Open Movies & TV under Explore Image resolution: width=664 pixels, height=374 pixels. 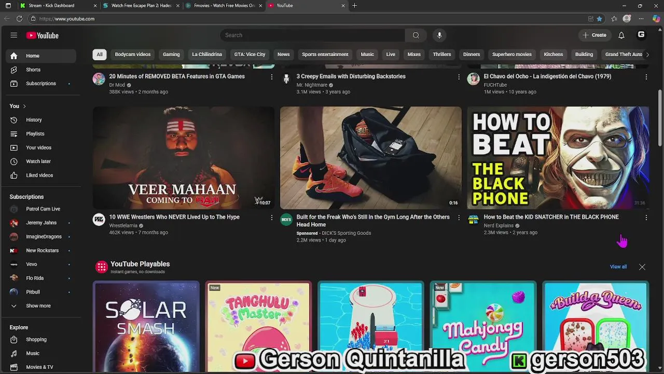pyautogui.click(x=41, y=367)
